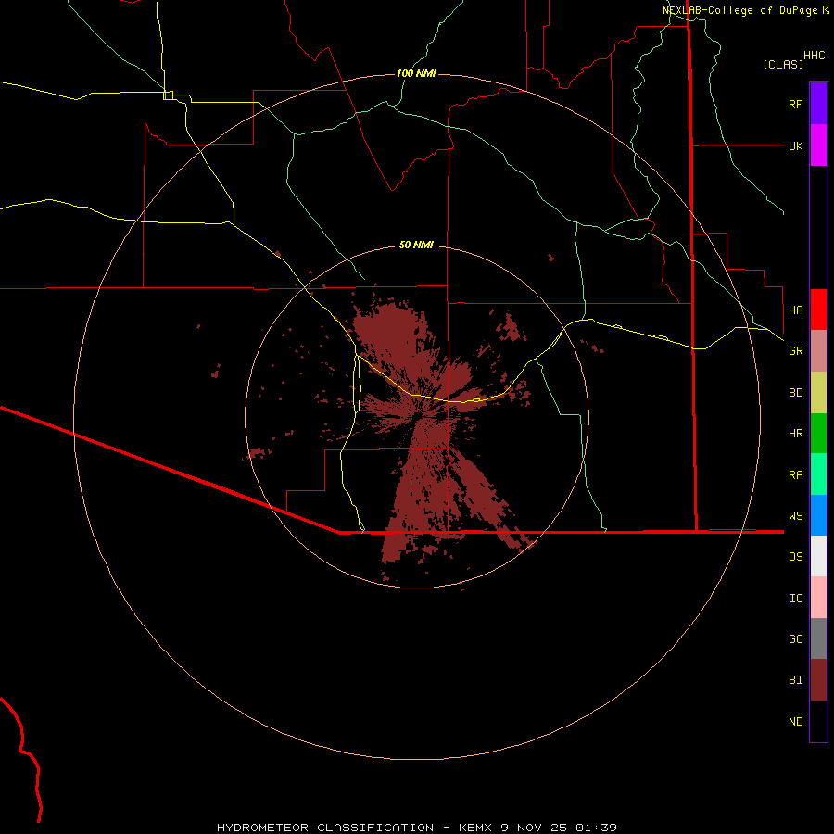Click the BD legend label
The height and width of the screenshot is (834, 834).
point(795,393)
